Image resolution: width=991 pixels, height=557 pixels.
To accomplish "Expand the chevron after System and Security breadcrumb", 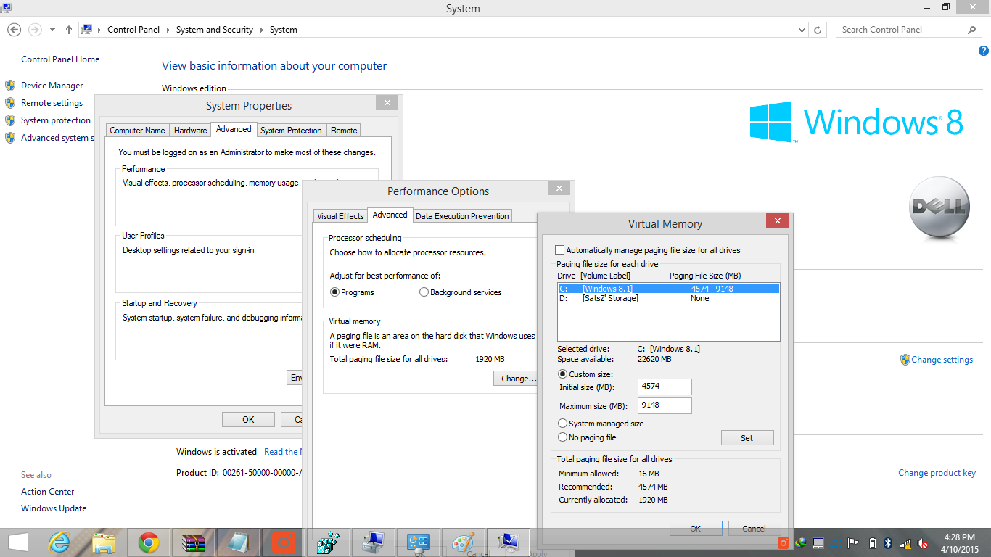I will click(x=261, y=30).
